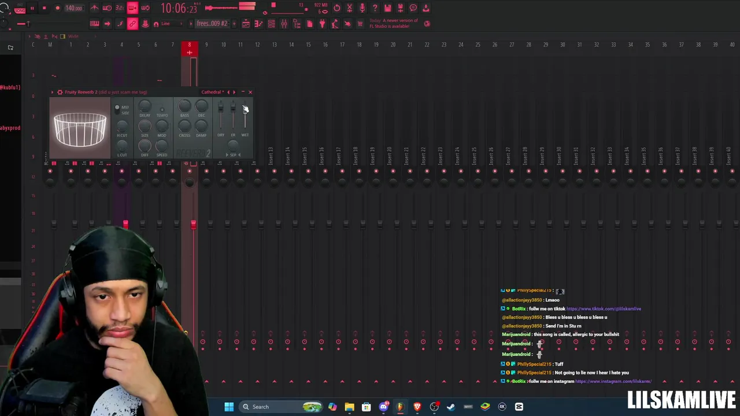The height and width of the screenshot is (416, 740).
Task: Click the TEMPO sync button in Reeverb
Action: tap(162, 109)
